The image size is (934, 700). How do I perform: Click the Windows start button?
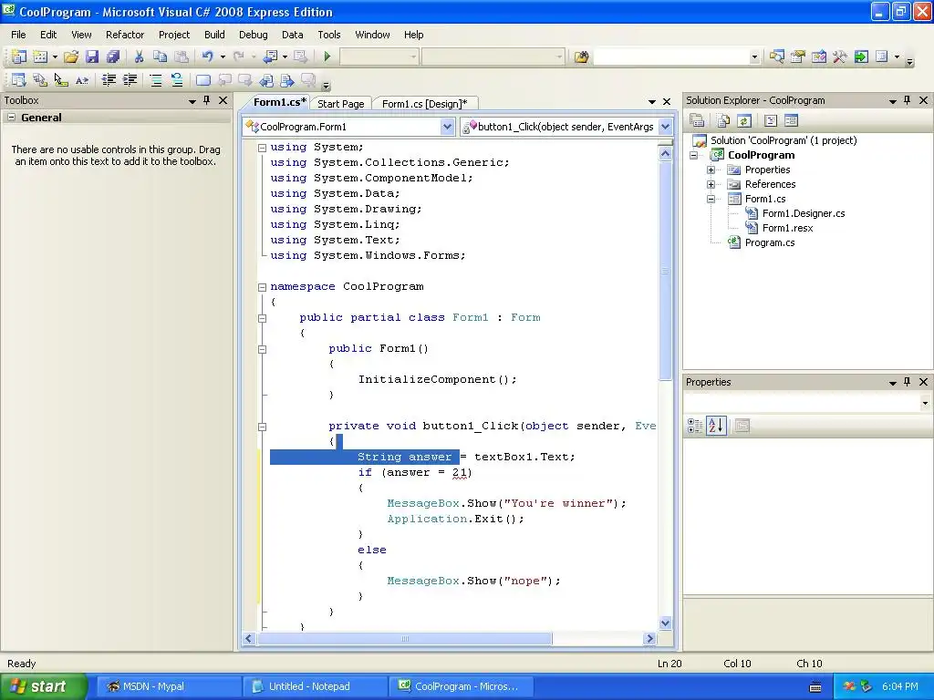pyautogui.click(x=43, y=686)
